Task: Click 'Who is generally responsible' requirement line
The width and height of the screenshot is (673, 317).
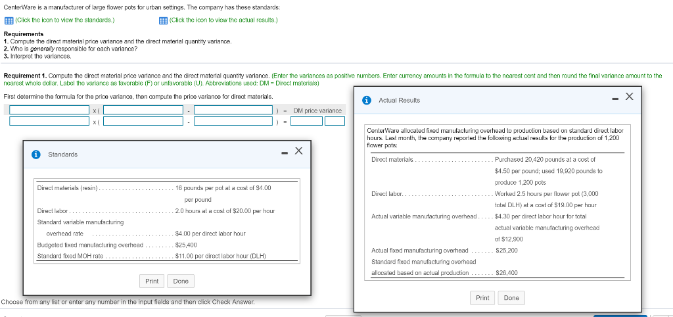Action: pos(70,49)
